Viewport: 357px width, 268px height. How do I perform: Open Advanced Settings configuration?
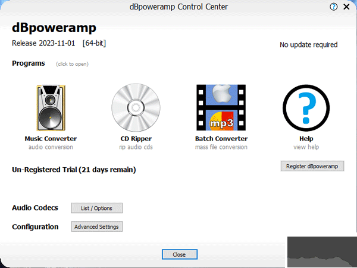tap(97, 226)
